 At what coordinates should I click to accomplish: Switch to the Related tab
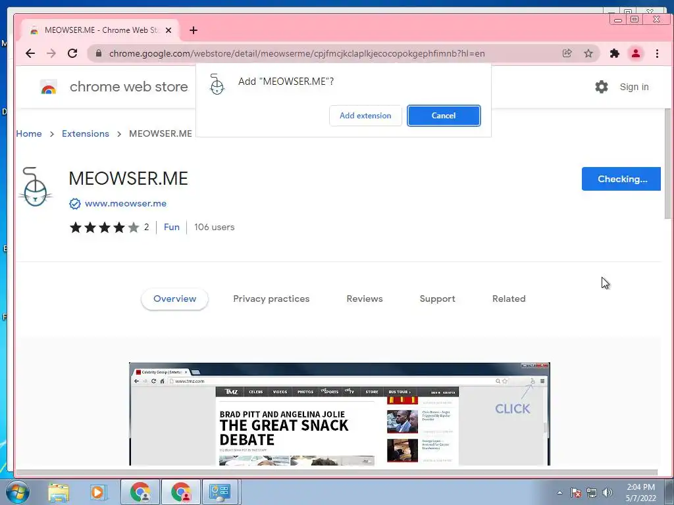[509, 299]
